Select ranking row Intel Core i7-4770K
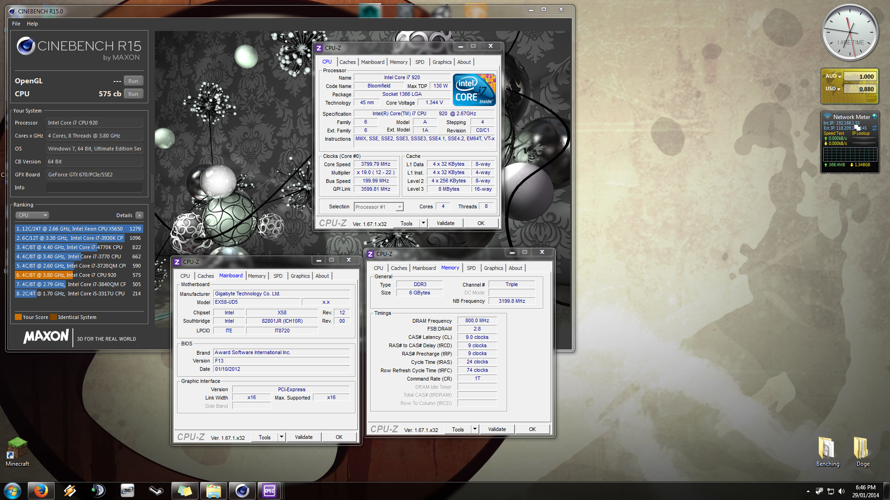The height and width of the screenshot is (500, 890). tap(79, 247)
